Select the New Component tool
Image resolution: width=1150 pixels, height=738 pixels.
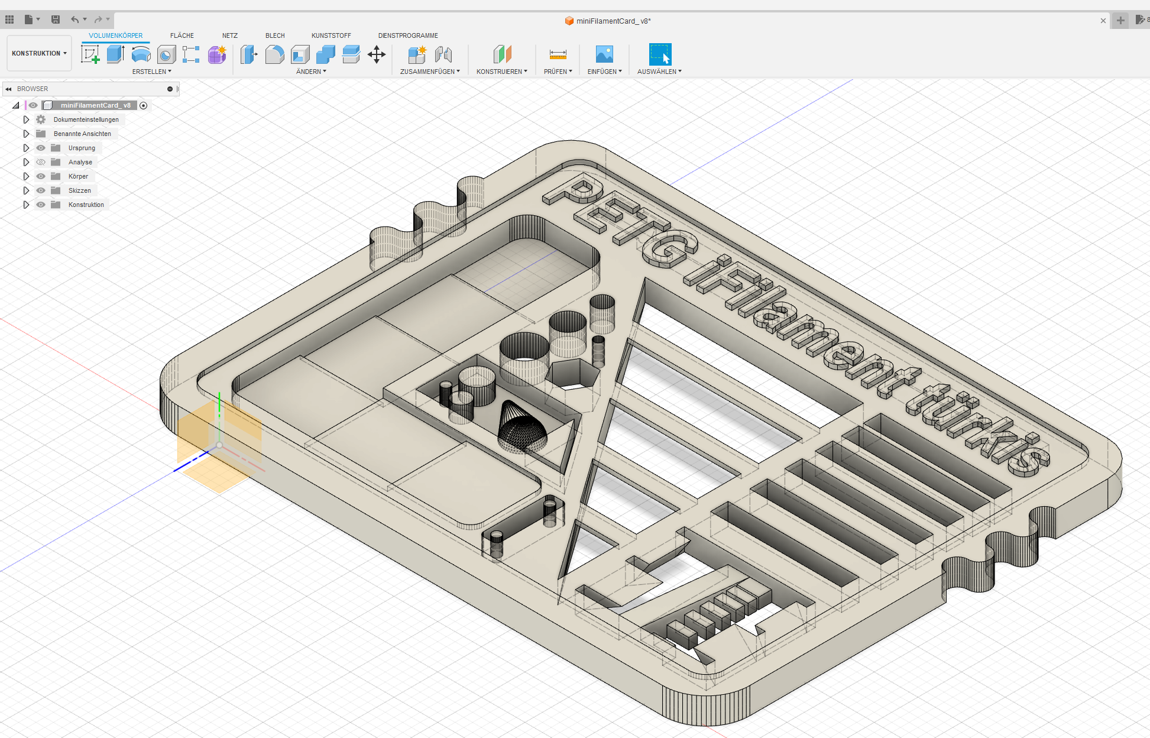[417, 54]
